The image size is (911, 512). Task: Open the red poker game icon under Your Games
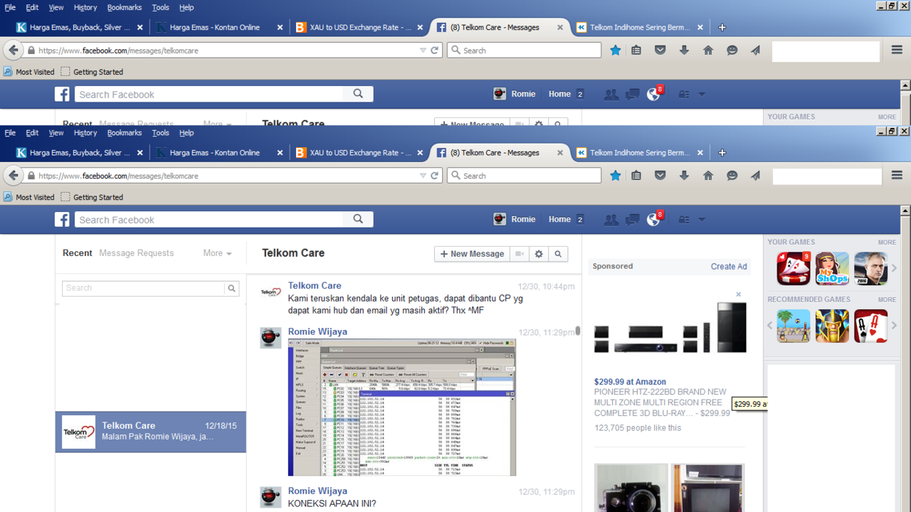coord(794,268)
